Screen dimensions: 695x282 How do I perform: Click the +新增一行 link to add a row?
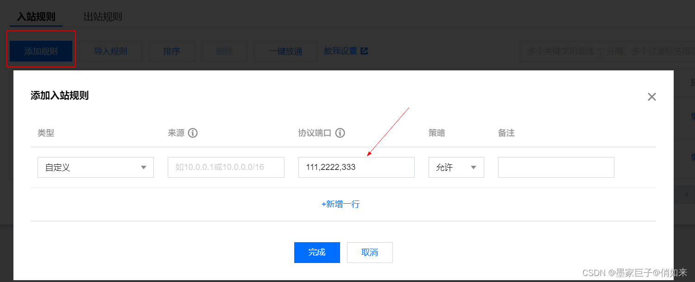[341, 204]
